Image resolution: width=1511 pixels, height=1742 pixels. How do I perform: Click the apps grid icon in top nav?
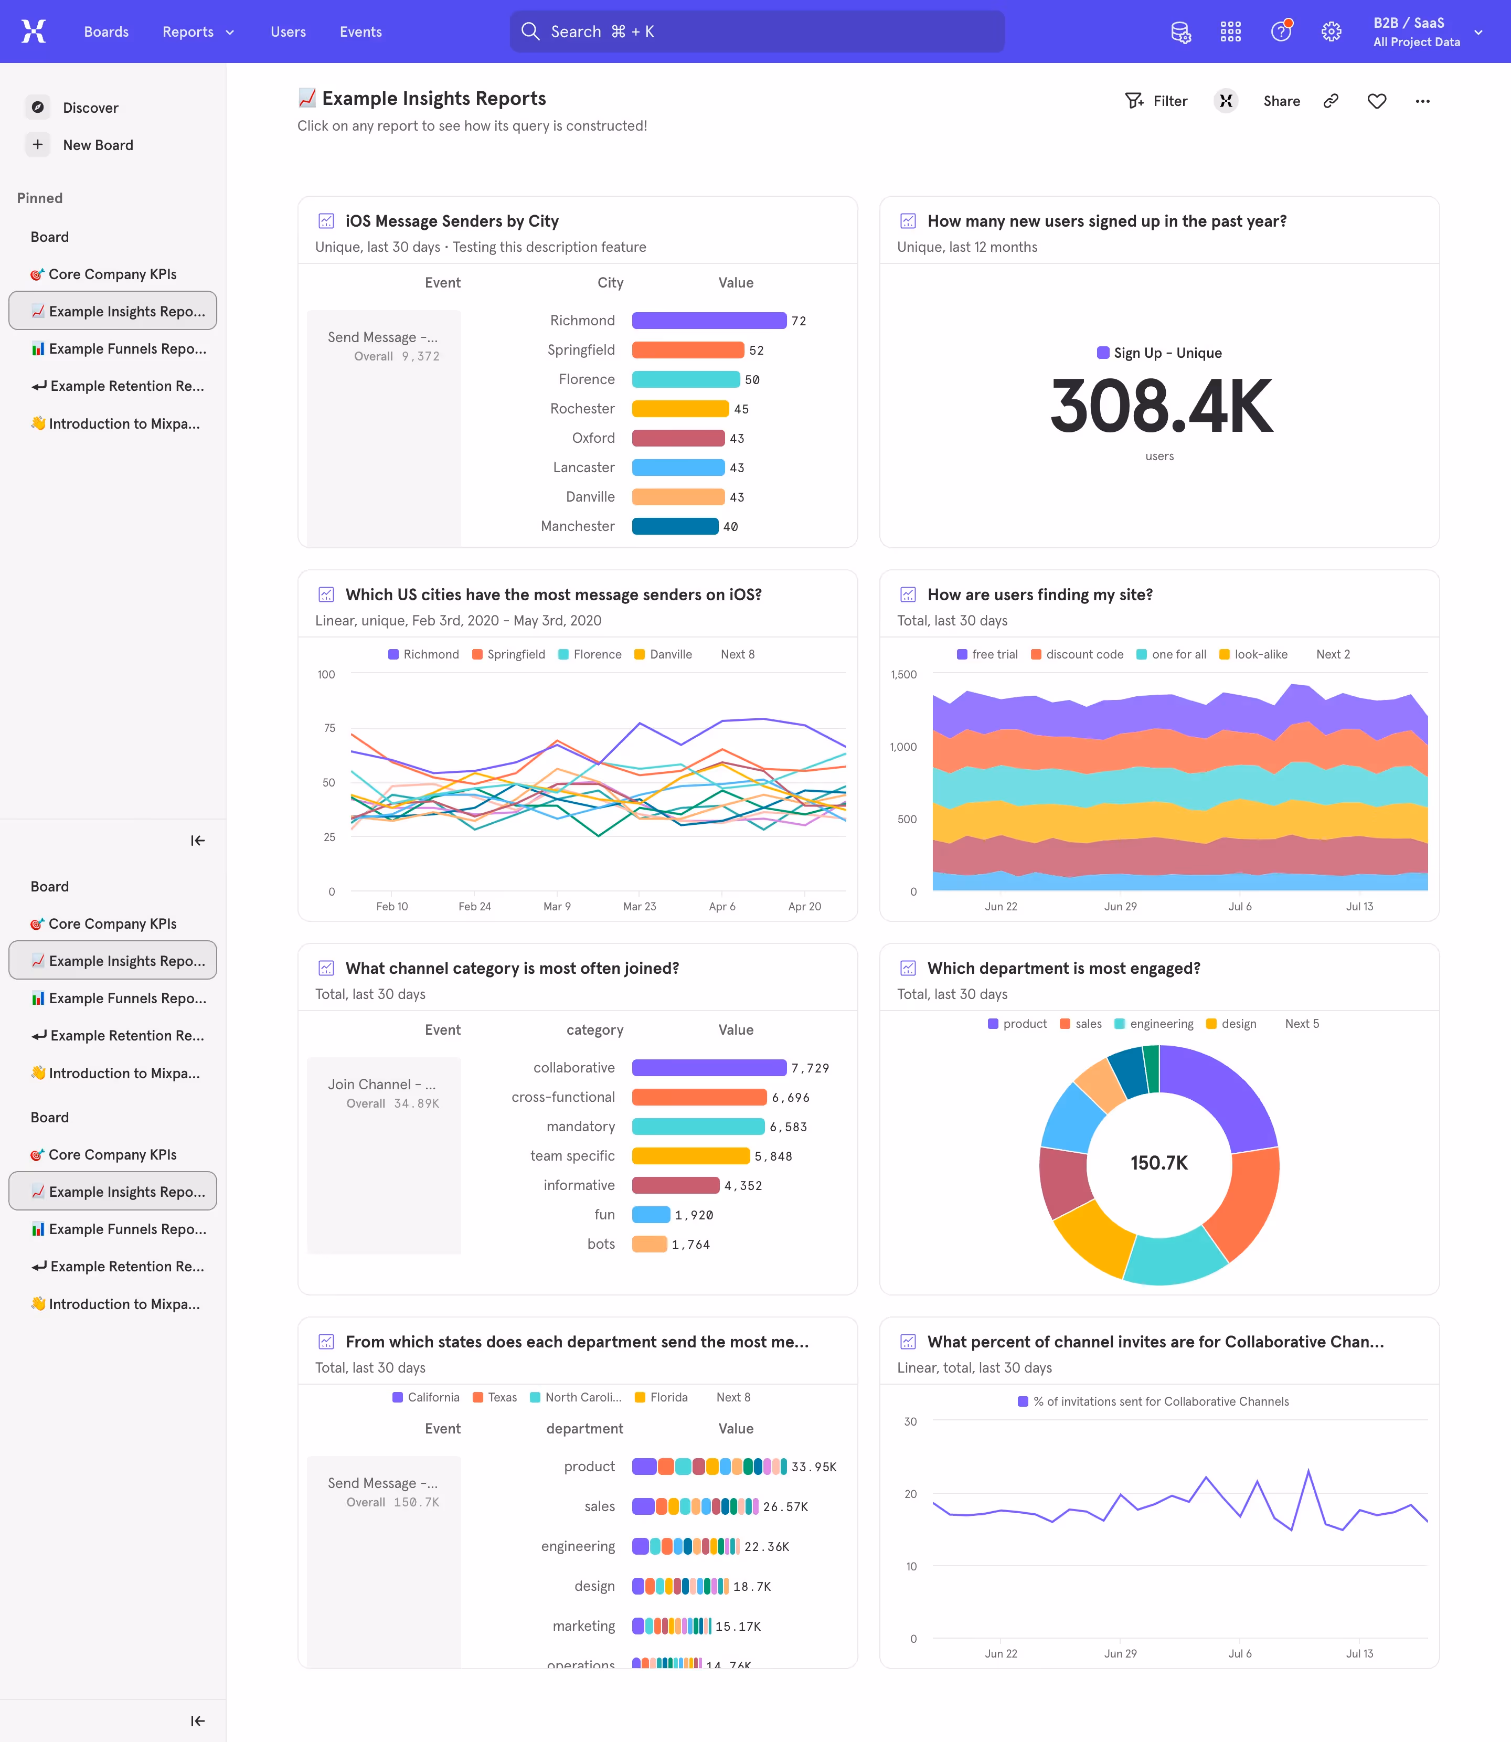[1230, 31]
